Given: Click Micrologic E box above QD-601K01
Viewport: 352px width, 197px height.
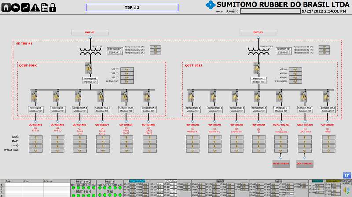Looking at the screenshot, I should (36, 109).
